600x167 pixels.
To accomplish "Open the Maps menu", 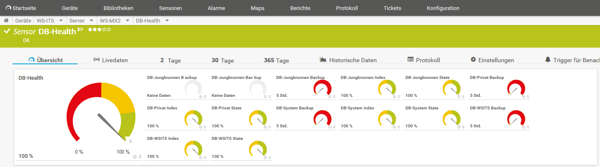I will [257, 8].
